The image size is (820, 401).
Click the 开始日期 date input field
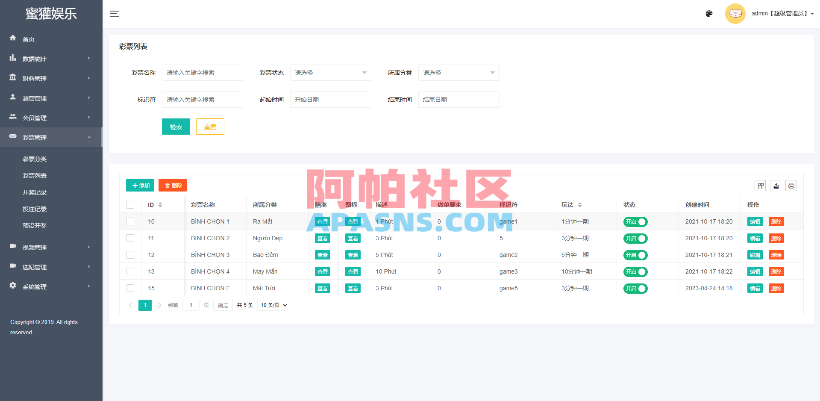pyautogui.click(x=330, y=99)
